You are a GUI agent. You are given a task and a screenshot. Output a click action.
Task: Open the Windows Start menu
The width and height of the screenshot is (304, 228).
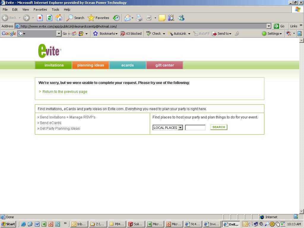click(x=8, y=224)
